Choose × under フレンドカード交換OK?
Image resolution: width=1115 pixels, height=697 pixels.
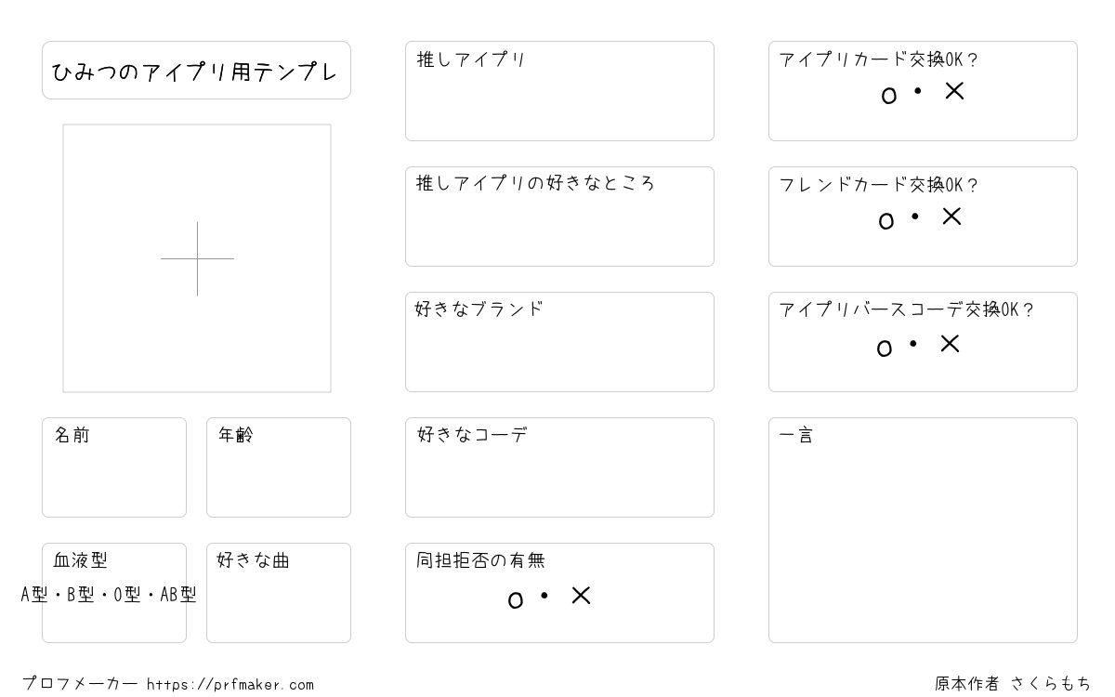[x=951, y=217]
